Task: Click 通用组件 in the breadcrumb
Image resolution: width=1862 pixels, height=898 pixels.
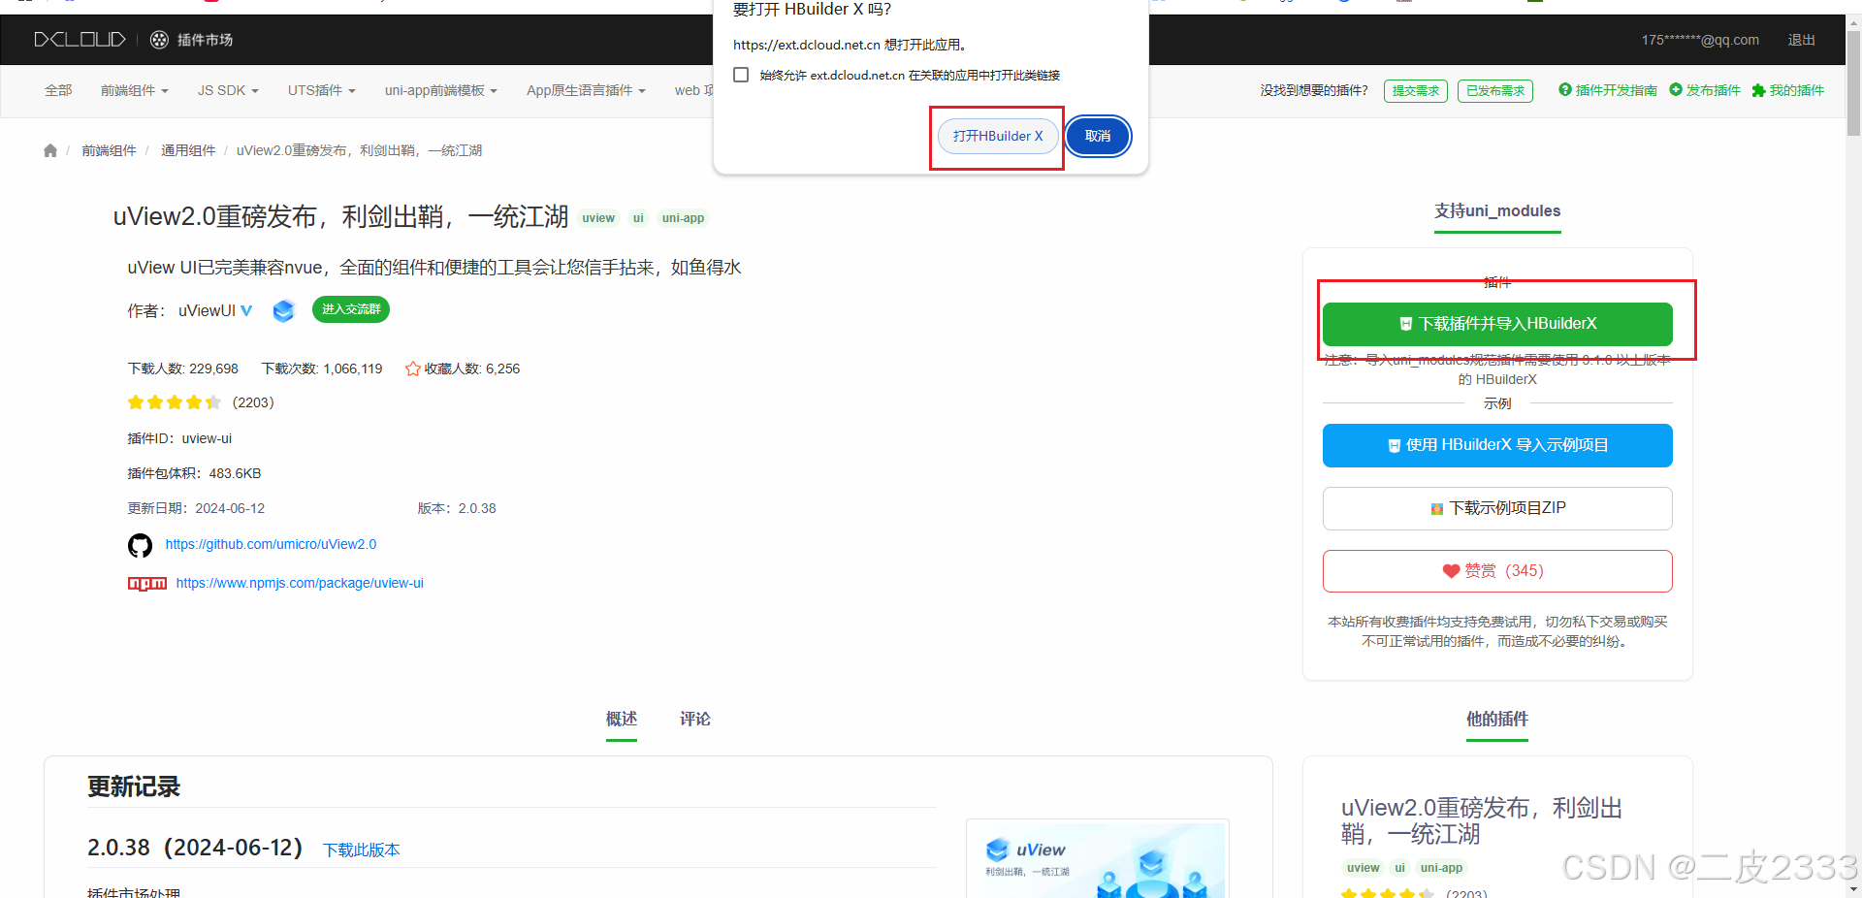Action: click(188, 150)
